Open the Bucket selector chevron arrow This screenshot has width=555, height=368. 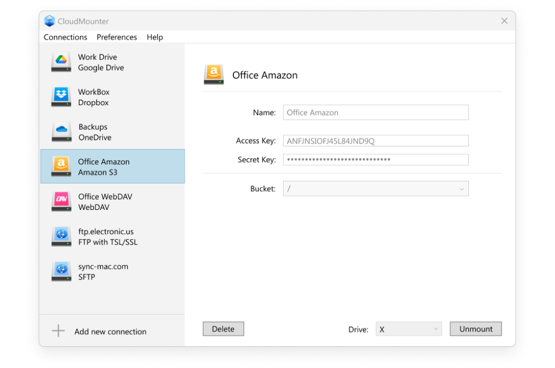tap(461, 188)
